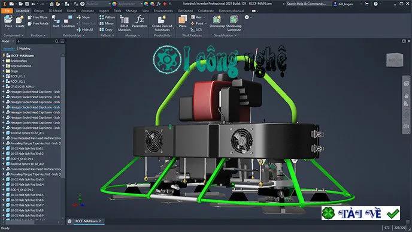Click the Shrinkwrap Substitute tool

point(234,23)
